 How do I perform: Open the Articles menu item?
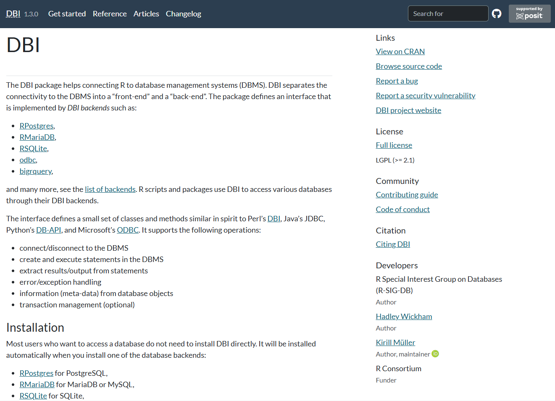tap(146, 14)
